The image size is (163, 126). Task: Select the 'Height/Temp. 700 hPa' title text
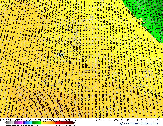point(21,120)
